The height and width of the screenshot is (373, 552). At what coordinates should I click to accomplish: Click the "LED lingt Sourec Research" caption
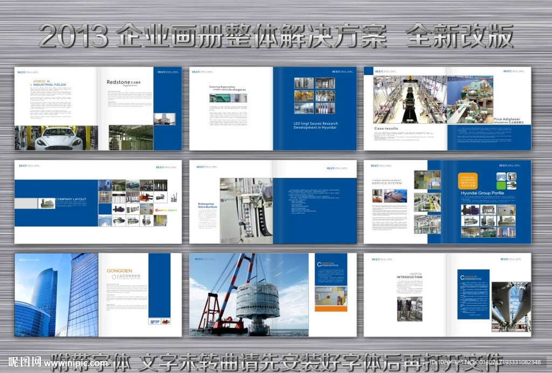click(x=315, y=123)
